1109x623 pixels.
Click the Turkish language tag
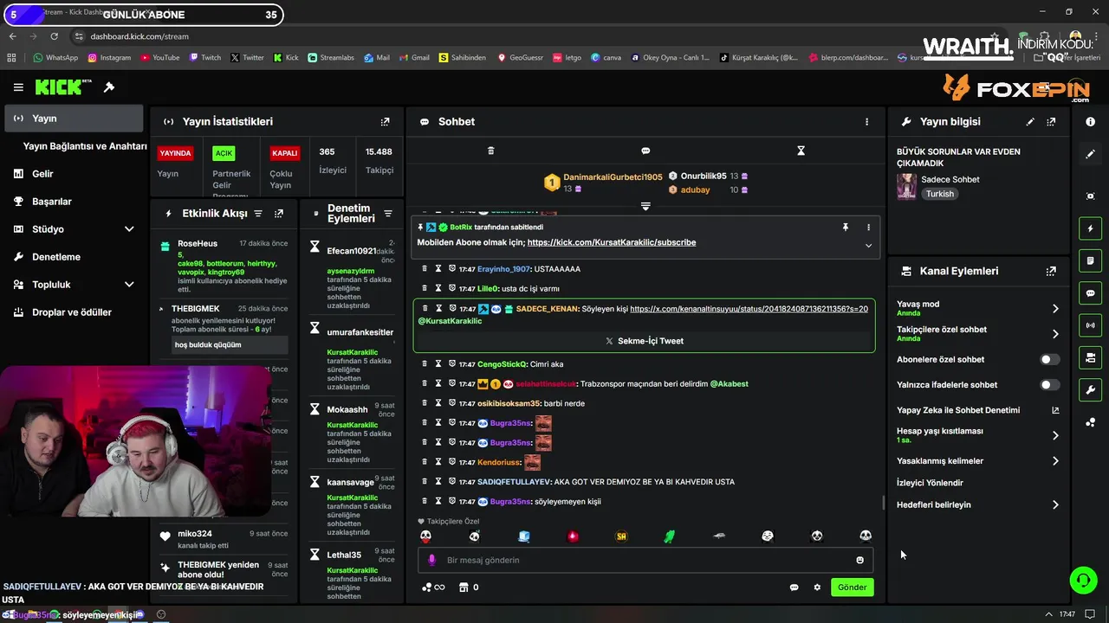pyautogui.click(x=940, y=194)
